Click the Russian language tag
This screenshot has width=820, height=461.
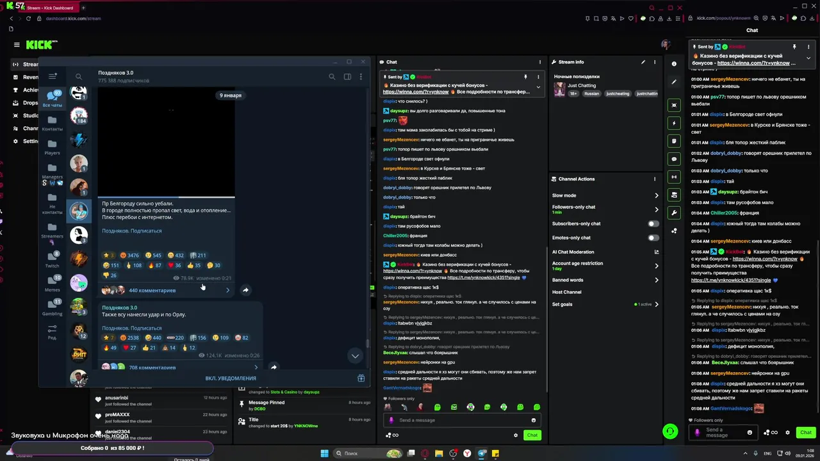click(591, 93)
